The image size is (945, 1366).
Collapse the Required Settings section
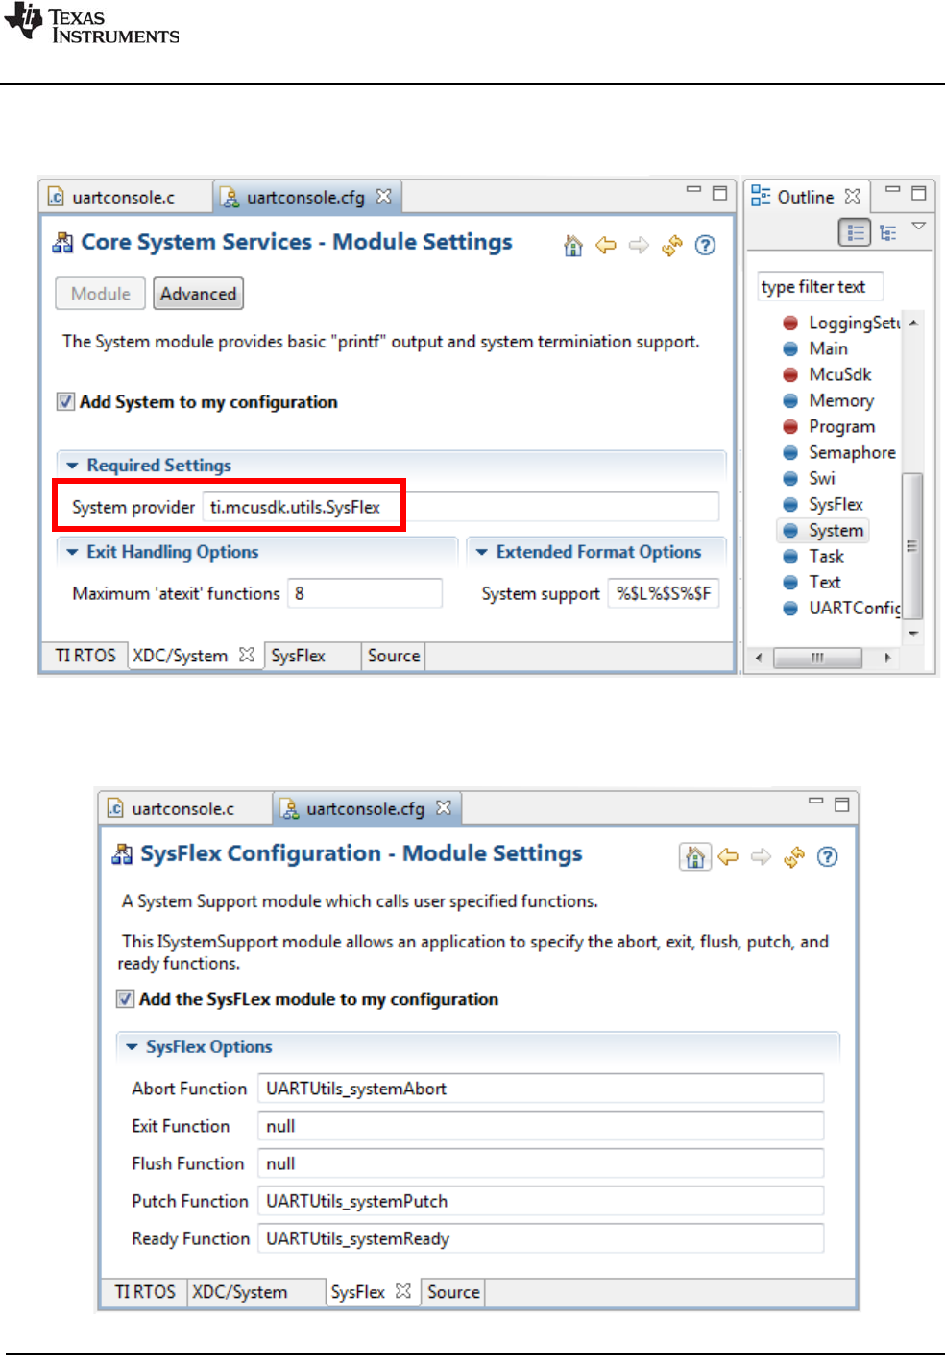(72, 466)
